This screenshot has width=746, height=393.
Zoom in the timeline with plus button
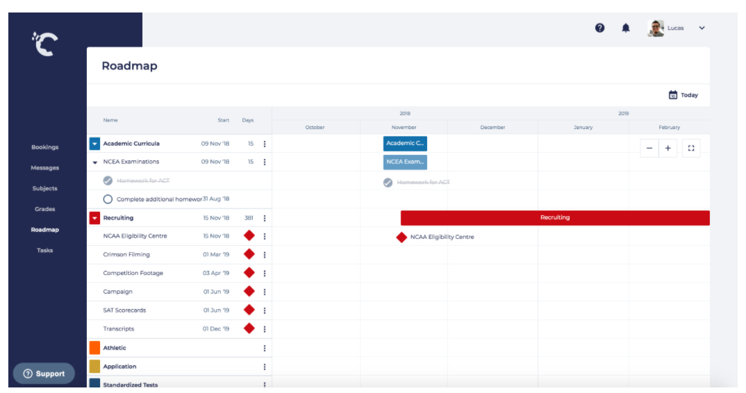point(668,148)
